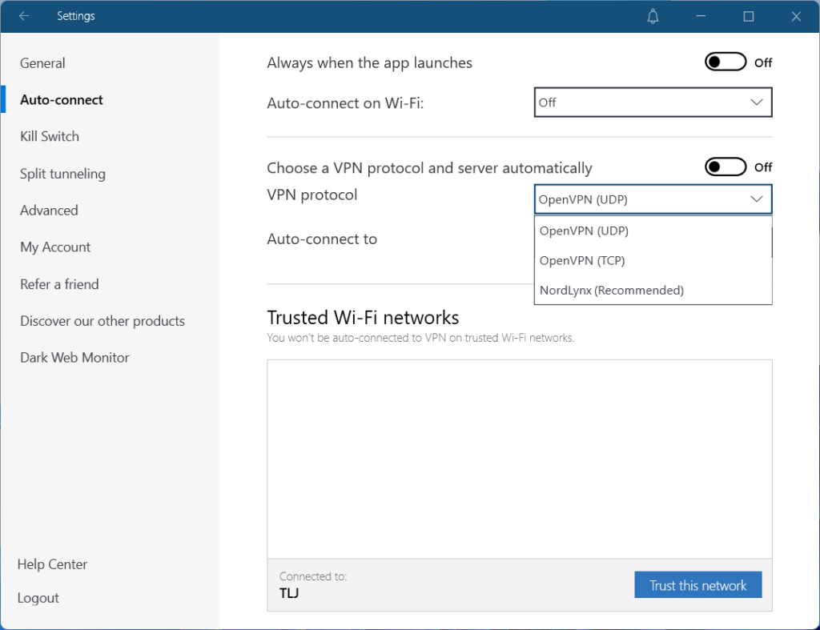Open the Auto-connect on Wi-Fi dropdown
This screenshot has height=630, width=820.
[x=653, y=102]
